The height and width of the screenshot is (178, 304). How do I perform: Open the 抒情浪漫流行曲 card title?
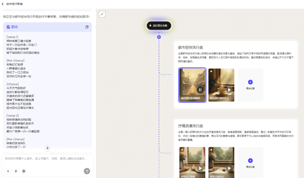191,126
